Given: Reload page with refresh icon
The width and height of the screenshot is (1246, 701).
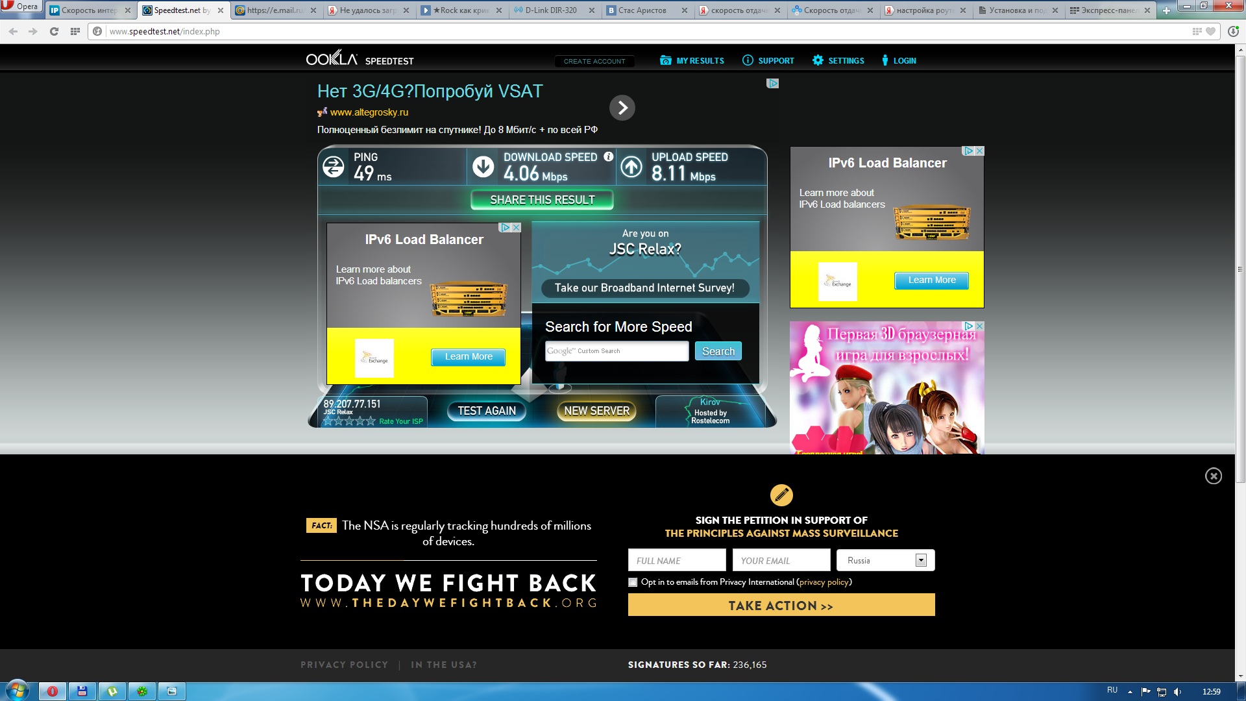Looking at the screenshot, I should [x=54, y=31].
